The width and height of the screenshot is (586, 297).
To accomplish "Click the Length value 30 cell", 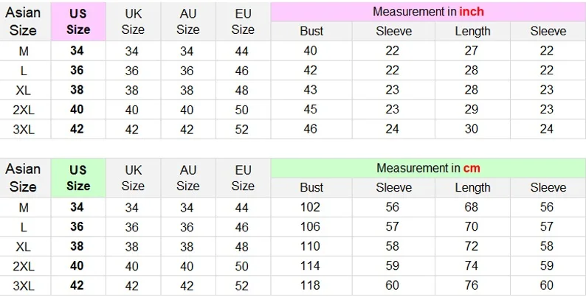I will point(472,128).
